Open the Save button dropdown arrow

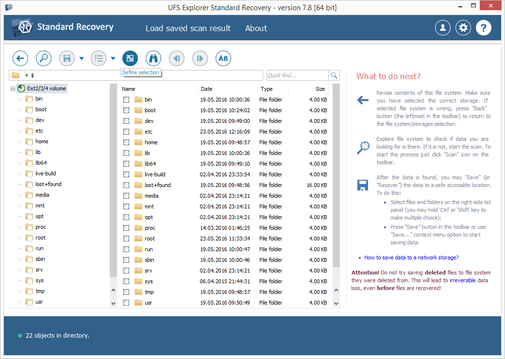coord(82,58)
